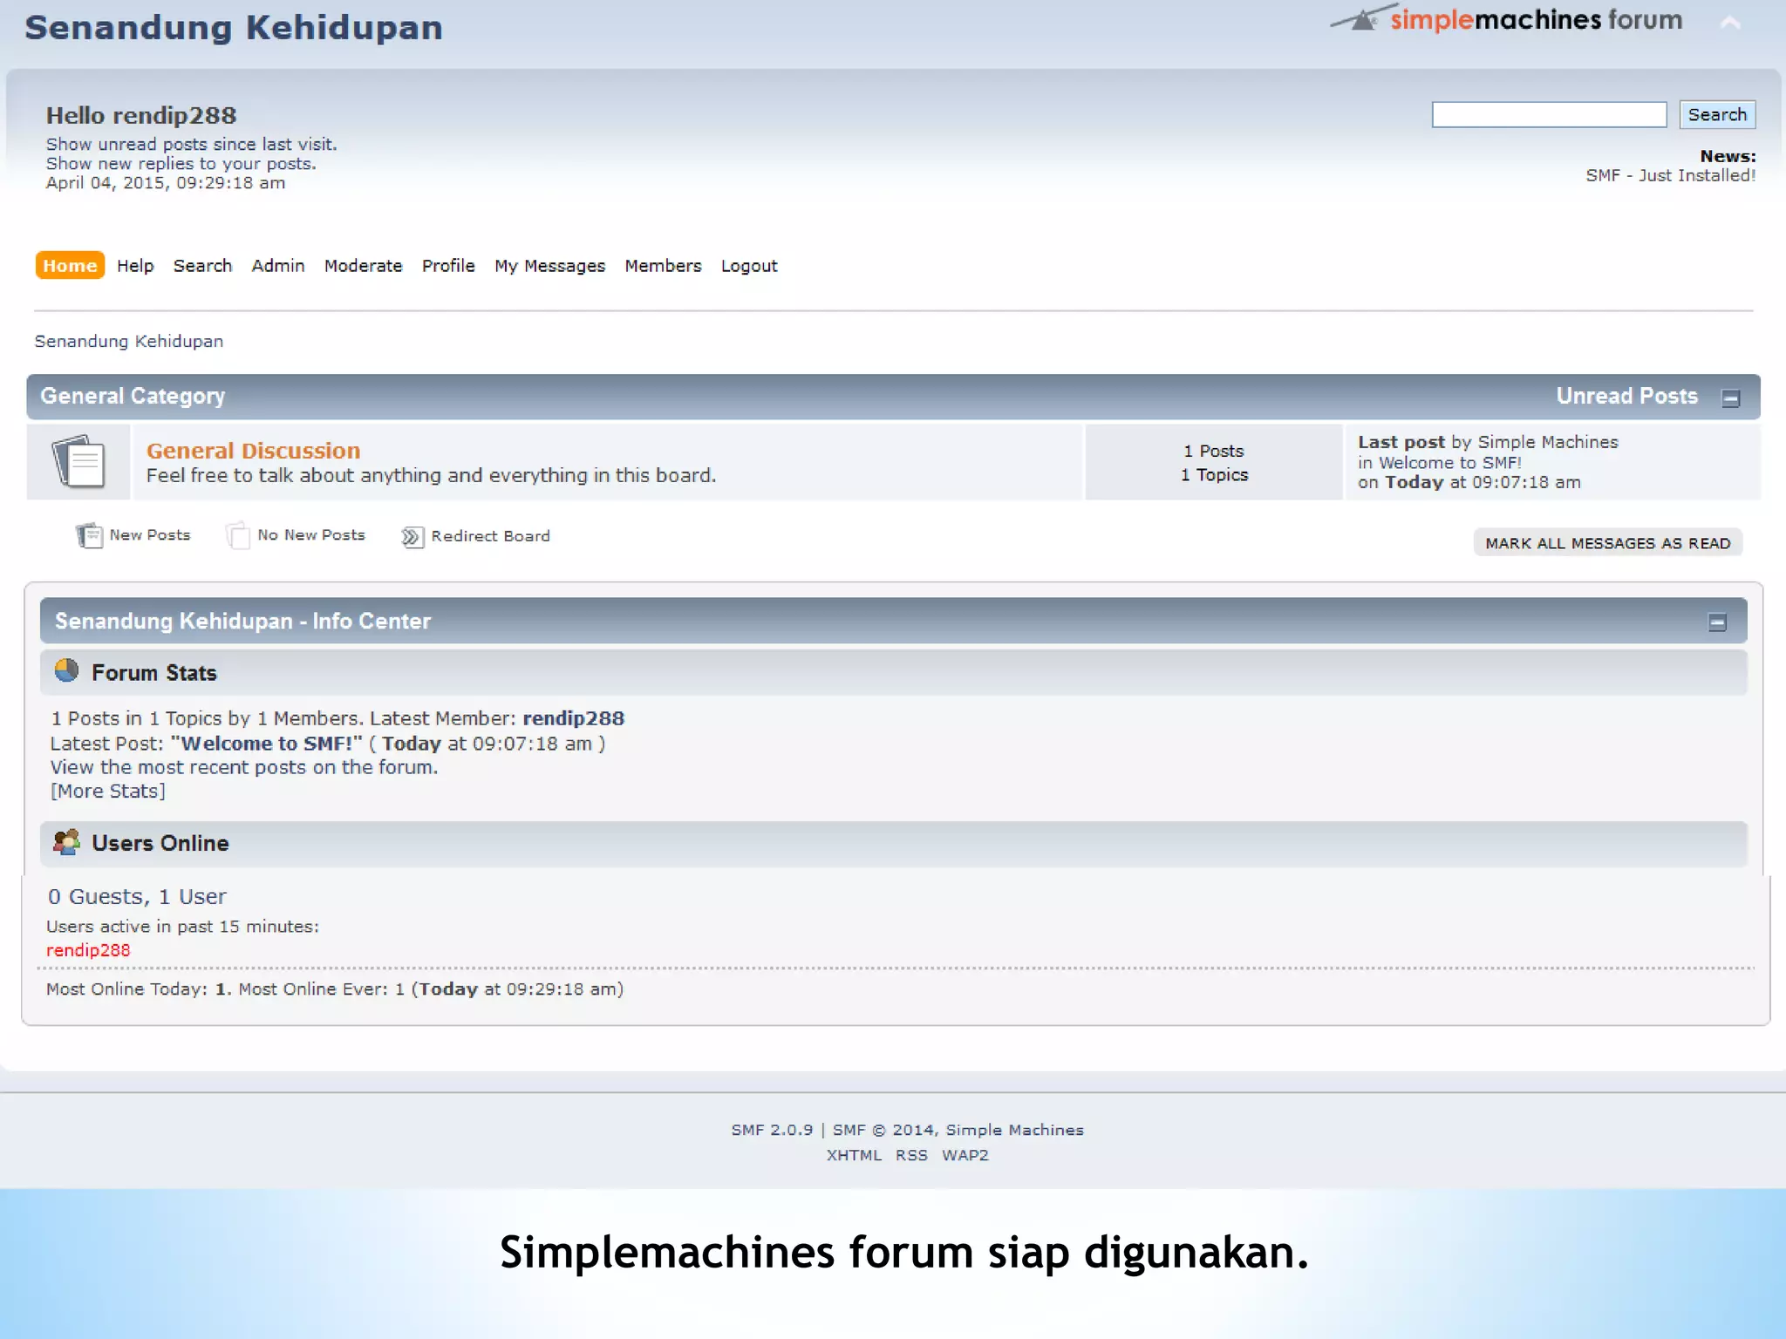Click the No New Posts legend icon
Screen dimensions: 1786x1339
[x=238, y=535]
